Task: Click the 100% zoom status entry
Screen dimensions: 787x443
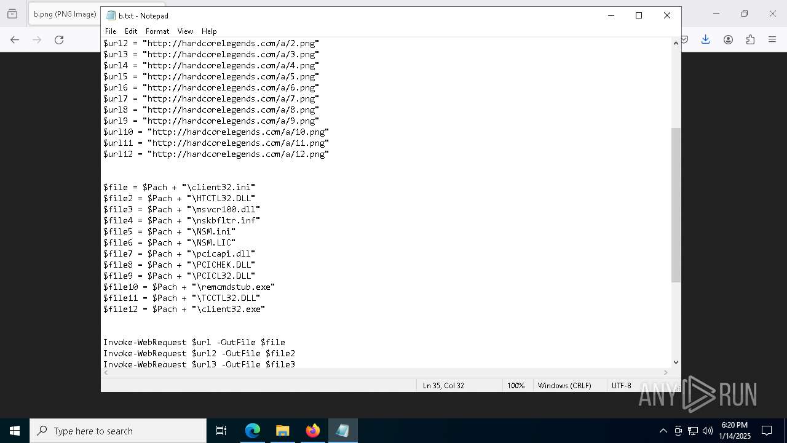Action: tap(516, 386)
